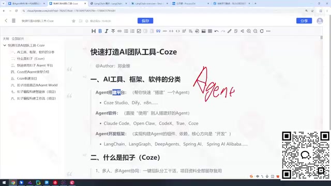Open outline item 七、扣子编程构建智能体（项目）

pyautogui.click(x=33, y=92)
